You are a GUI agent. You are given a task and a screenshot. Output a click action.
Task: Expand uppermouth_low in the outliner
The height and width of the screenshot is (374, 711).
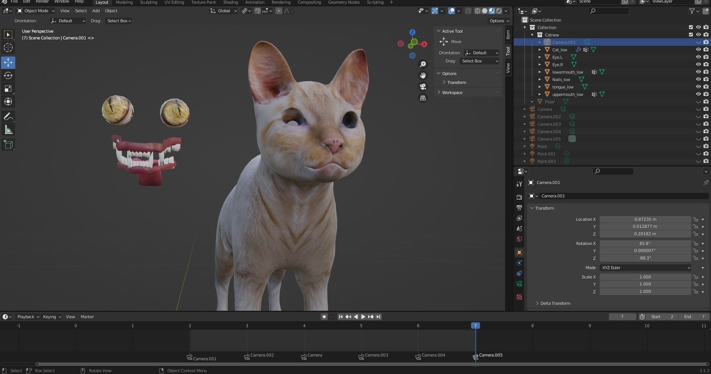coord(540,94)
